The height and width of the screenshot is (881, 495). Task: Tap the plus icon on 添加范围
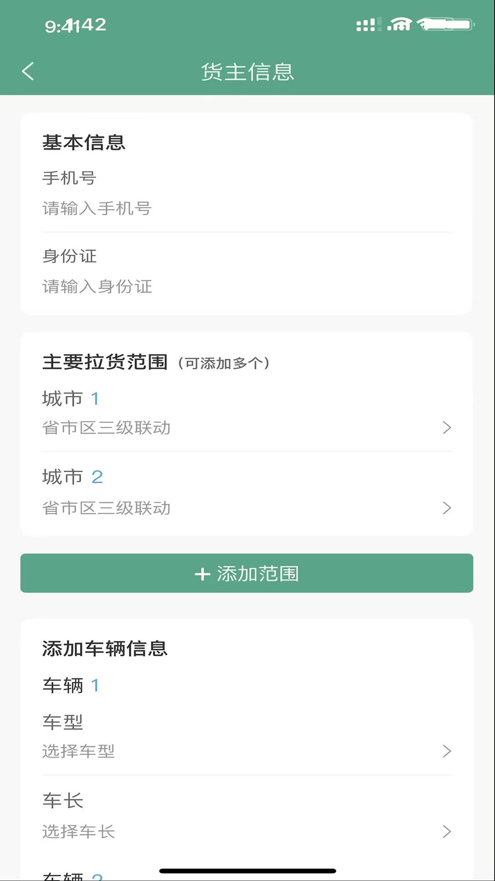tap(202, 574)
